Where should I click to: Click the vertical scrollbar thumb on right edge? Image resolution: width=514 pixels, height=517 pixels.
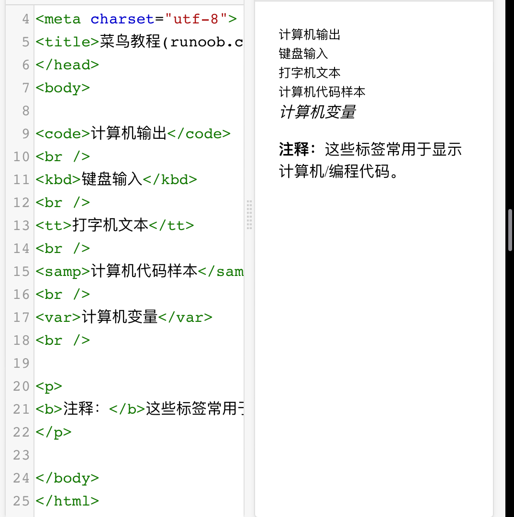click(x=510, y=230)
